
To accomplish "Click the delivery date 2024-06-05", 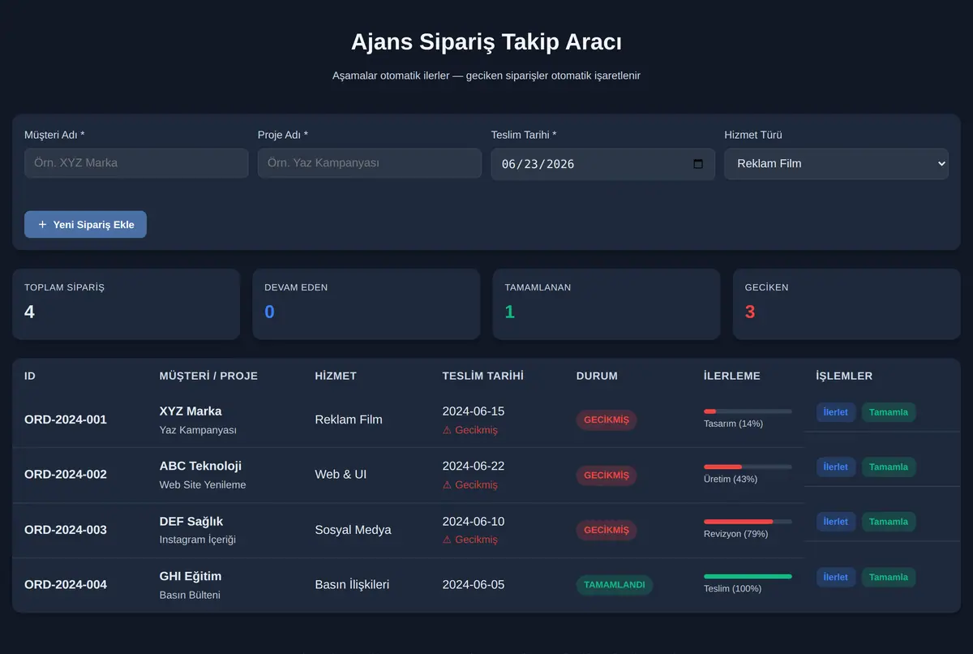I will click(474, 584).
